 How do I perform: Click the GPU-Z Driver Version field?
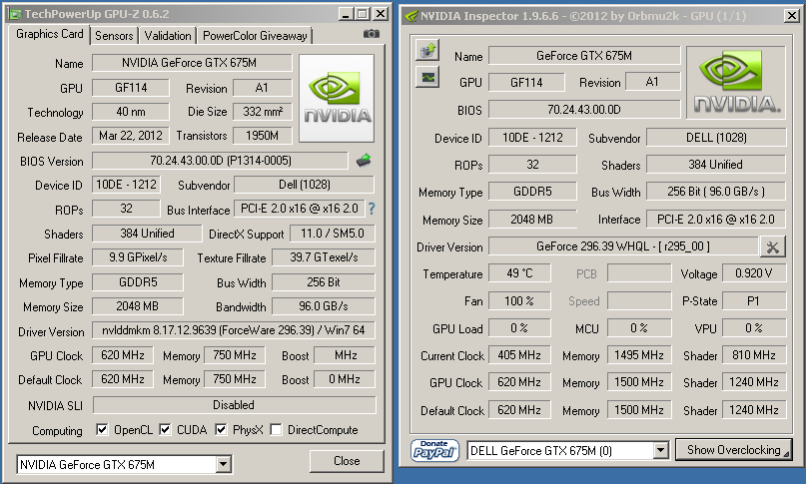click(x=234, y=330)
